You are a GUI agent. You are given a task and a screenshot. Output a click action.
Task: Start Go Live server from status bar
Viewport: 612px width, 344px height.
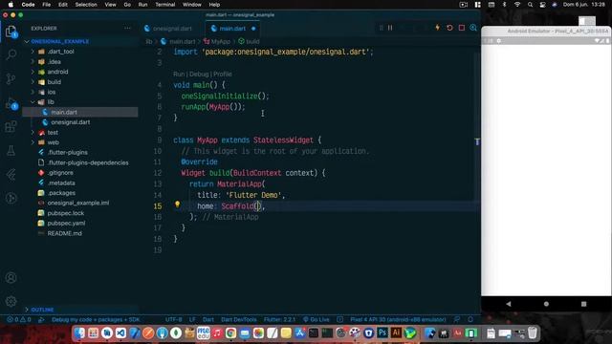(x=317, y=319)
